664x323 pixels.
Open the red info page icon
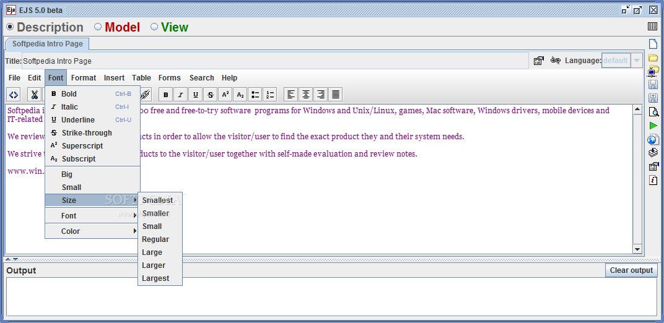pyautogui.click(x=653, y=180)
